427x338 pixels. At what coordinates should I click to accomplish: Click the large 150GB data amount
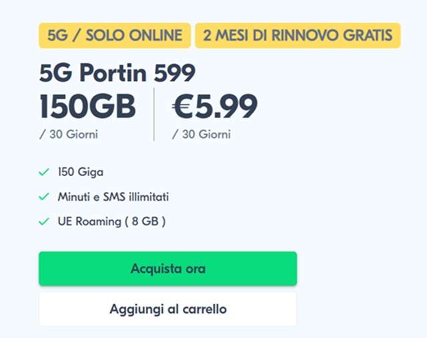87,107
